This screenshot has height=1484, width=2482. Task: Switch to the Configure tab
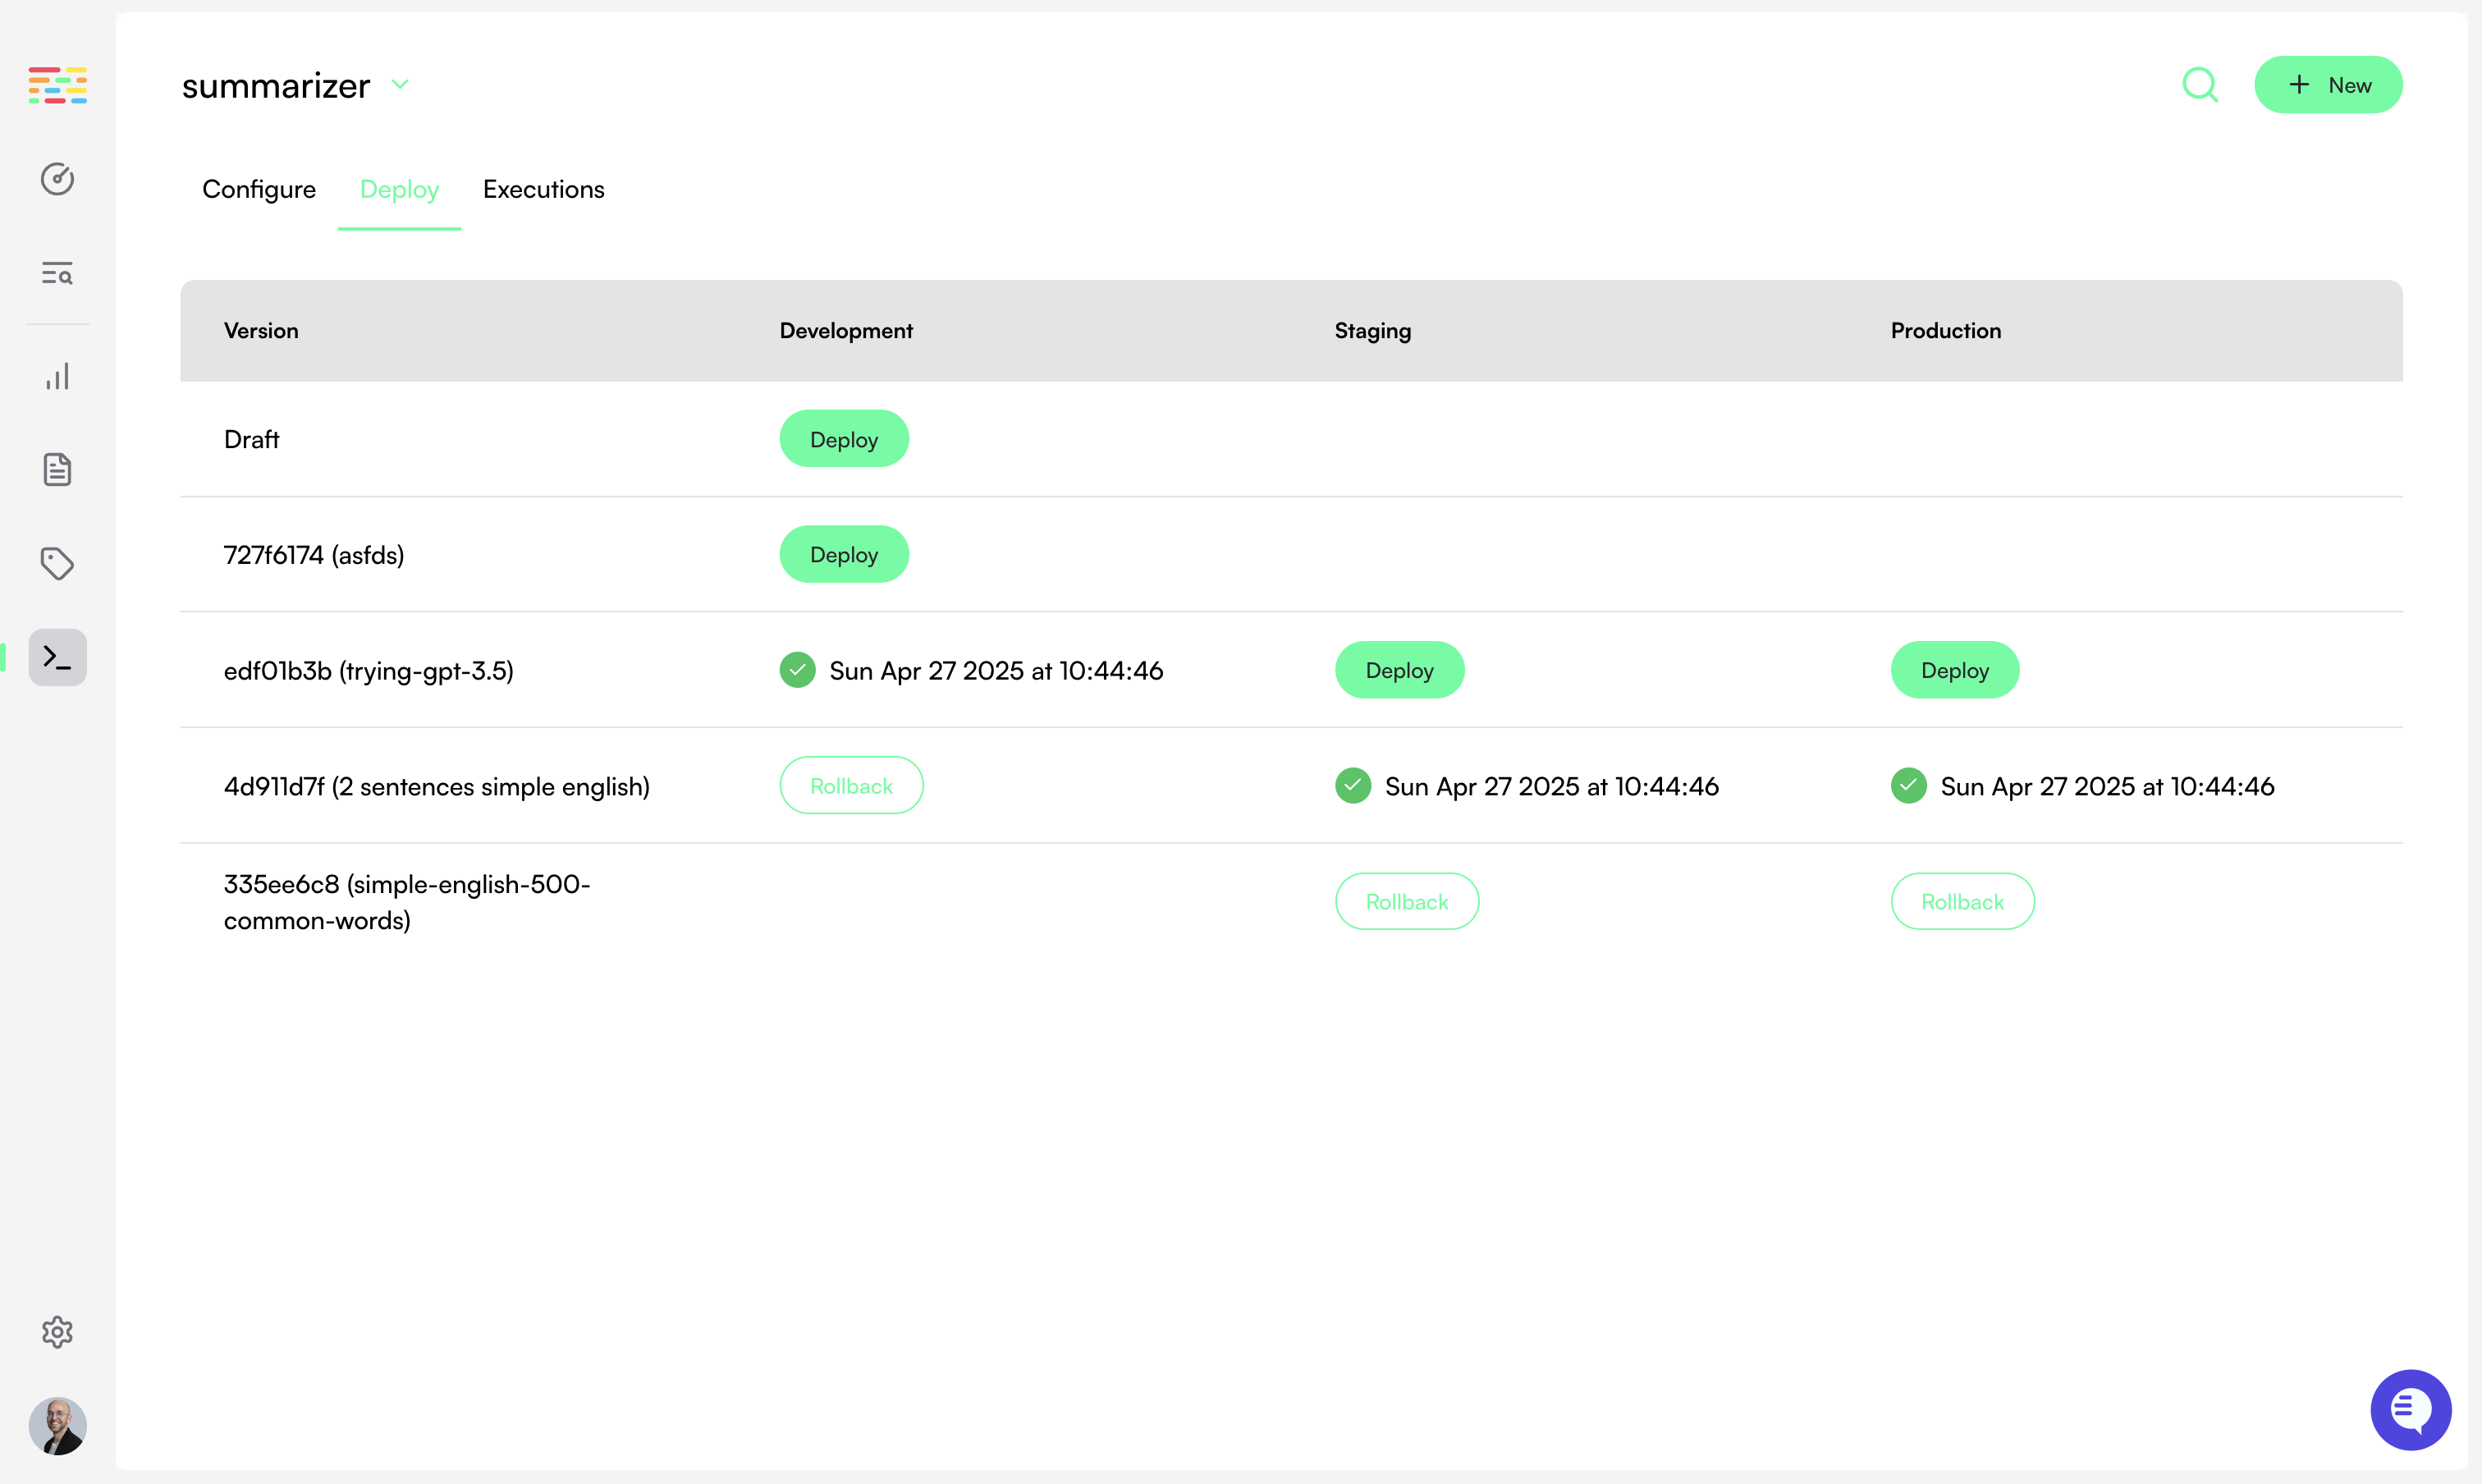click(x=259, y=189)
